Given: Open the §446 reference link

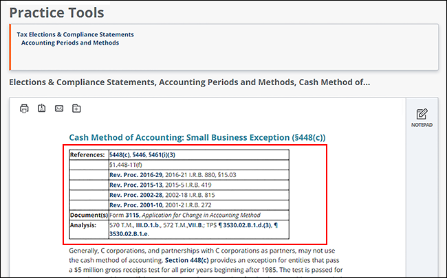Looking at the screenshot, I should coord(142,155).
